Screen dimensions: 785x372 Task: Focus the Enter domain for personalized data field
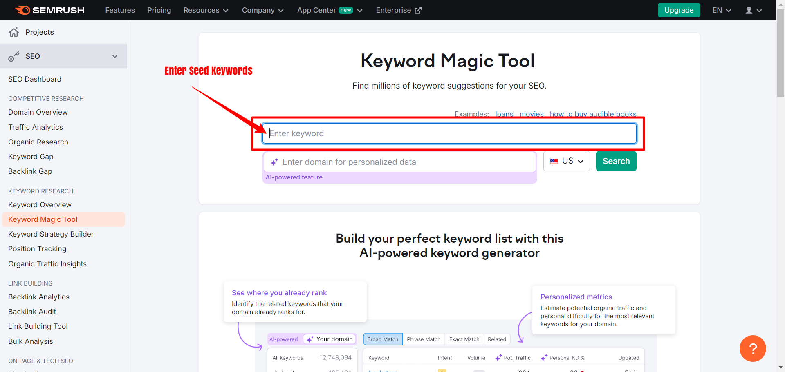pos(400,162)
